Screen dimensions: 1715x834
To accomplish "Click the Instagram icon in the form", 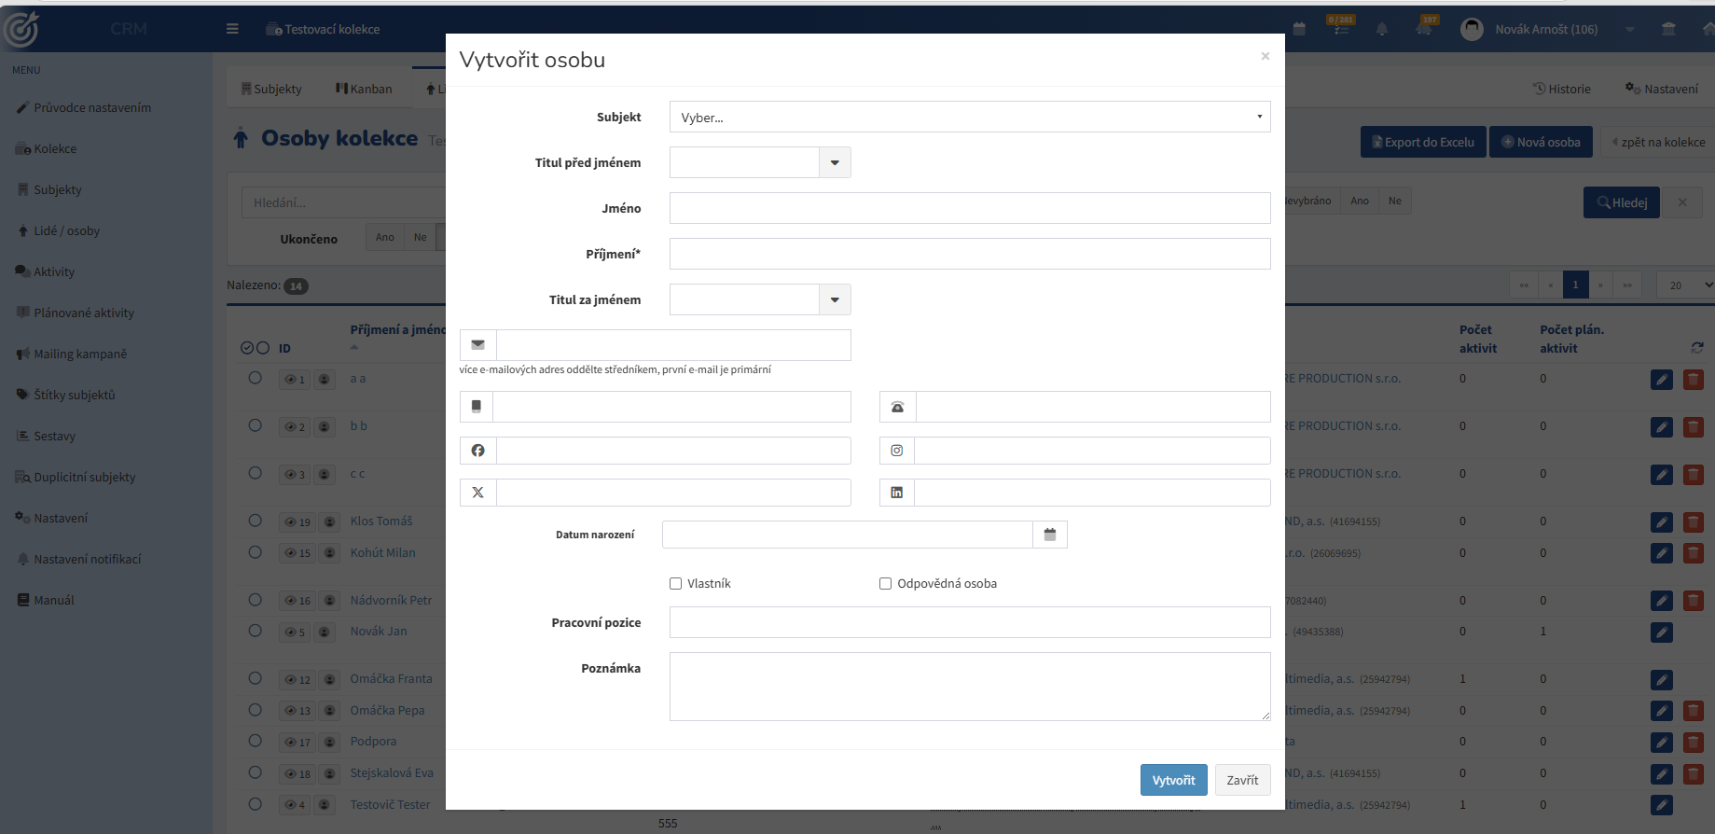I will (x=896, y=451).
